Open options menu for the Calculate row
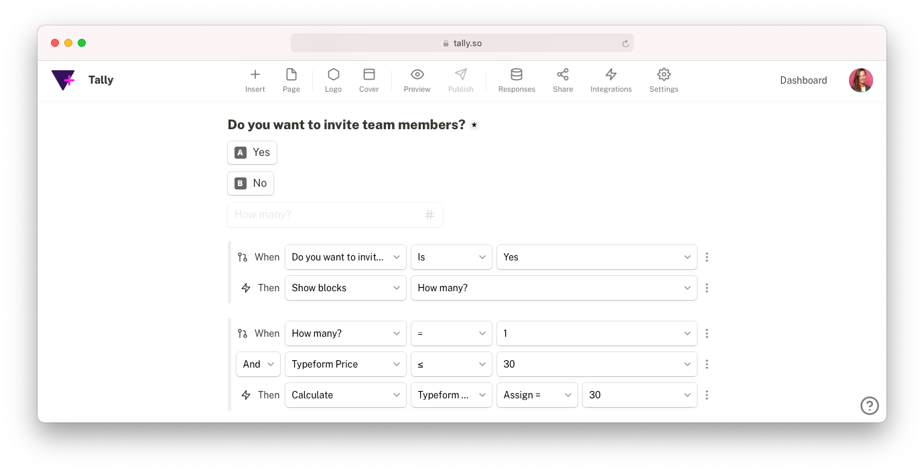The height and width of the screenshot is (472, 924). click(707, 395)
